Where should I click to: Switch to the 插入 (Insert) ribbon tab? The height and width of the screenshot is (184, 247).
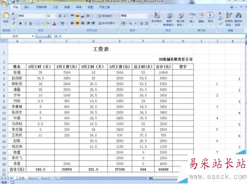coord(27,7)
